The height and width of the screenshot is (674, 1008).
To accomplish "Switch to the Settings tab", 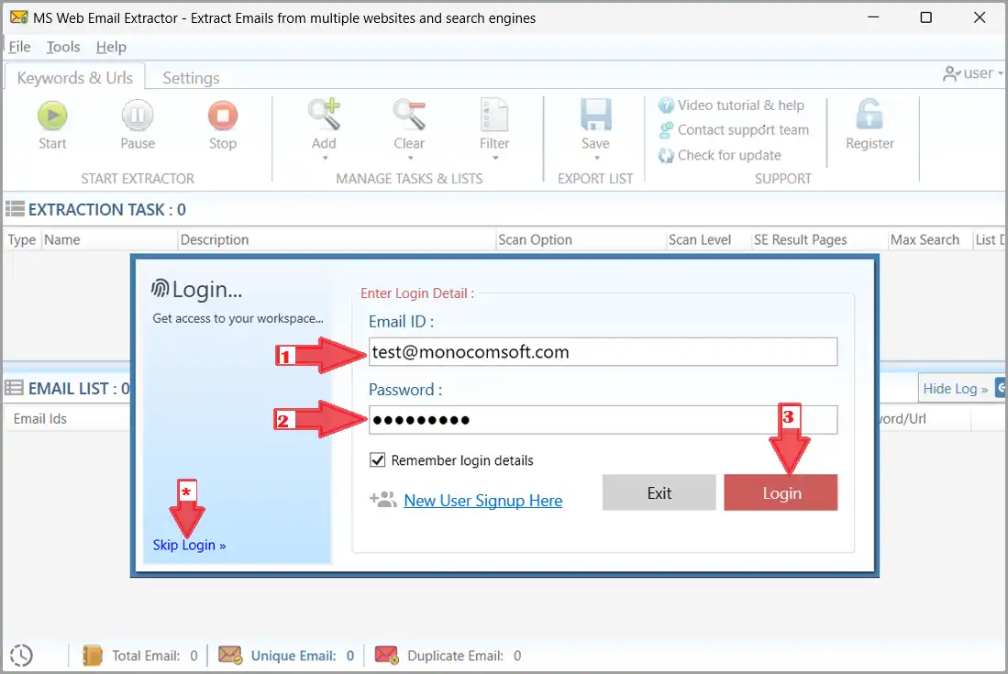I will pos(191,78).
